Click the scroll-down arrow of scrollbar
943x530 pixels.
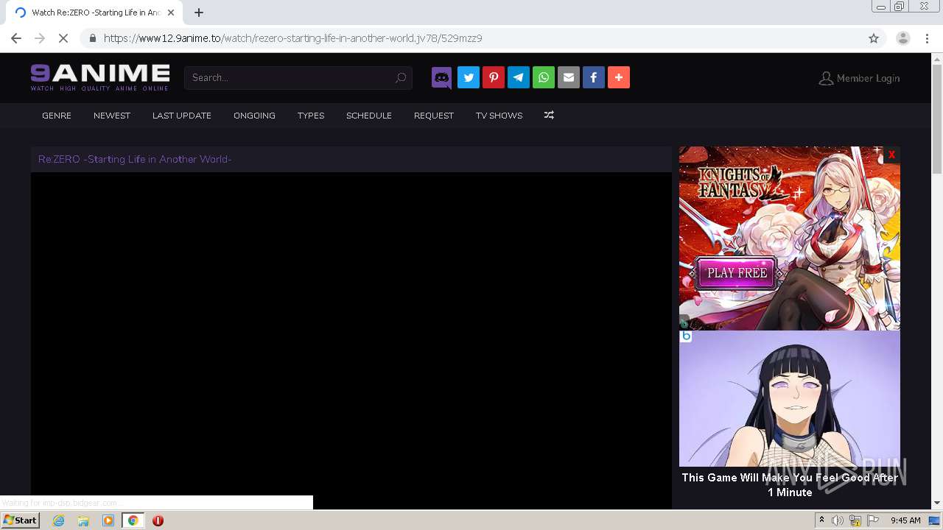coord(937,503)
